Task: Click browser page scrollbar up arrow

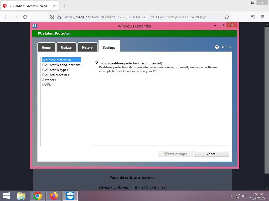Action: point(267,25)
